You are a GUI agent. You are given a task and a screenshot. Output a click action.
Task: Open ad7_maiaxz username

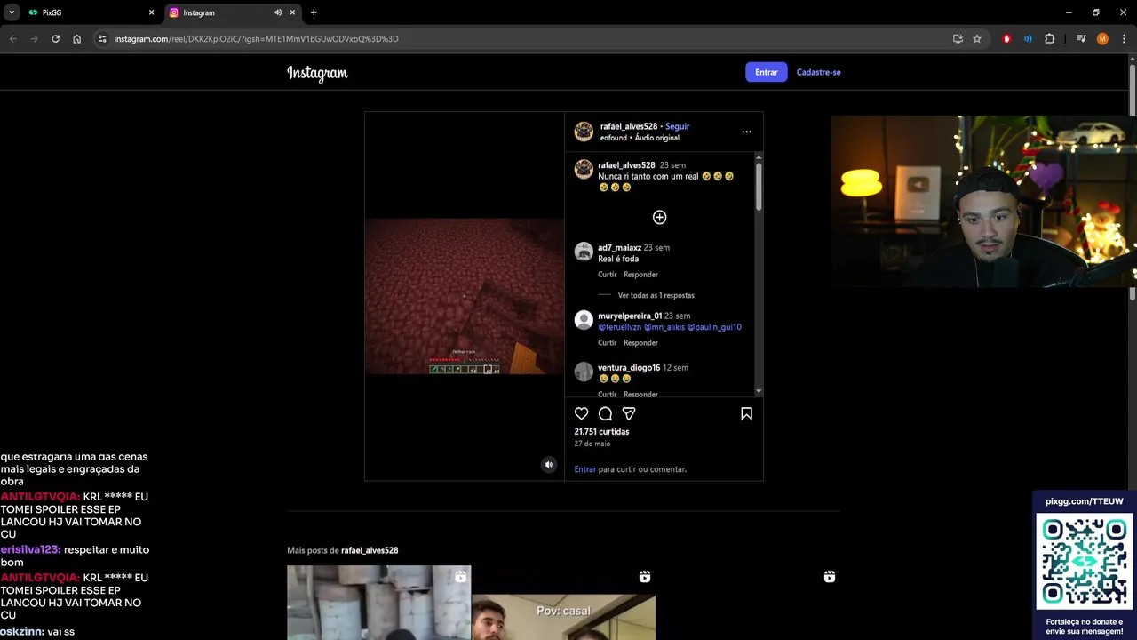(x=619, y=248)
